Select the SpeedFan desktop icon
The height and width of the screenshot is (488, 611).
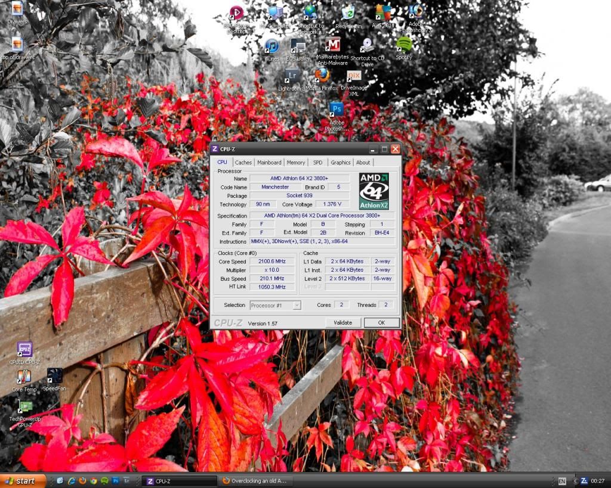[x=54, y=375]
